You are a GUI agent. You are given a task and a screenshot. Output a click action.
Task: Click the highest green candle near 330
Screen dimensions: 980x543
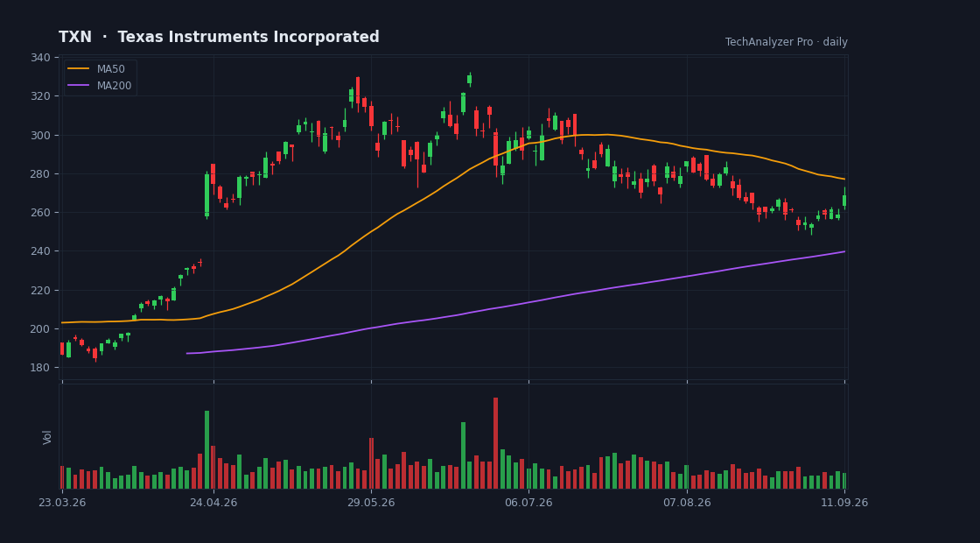(x=469, y=79)
